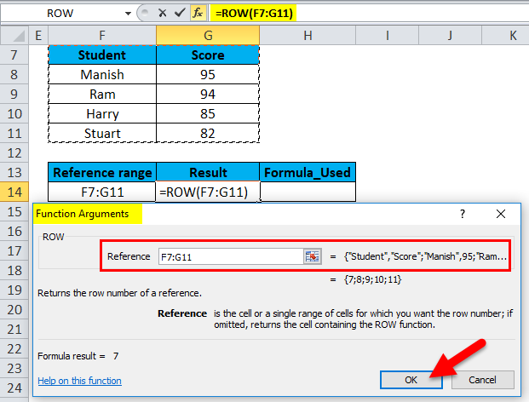Click the score cell with 95
529x402 pixels.
pyautogui.click(x=208, y=75)
